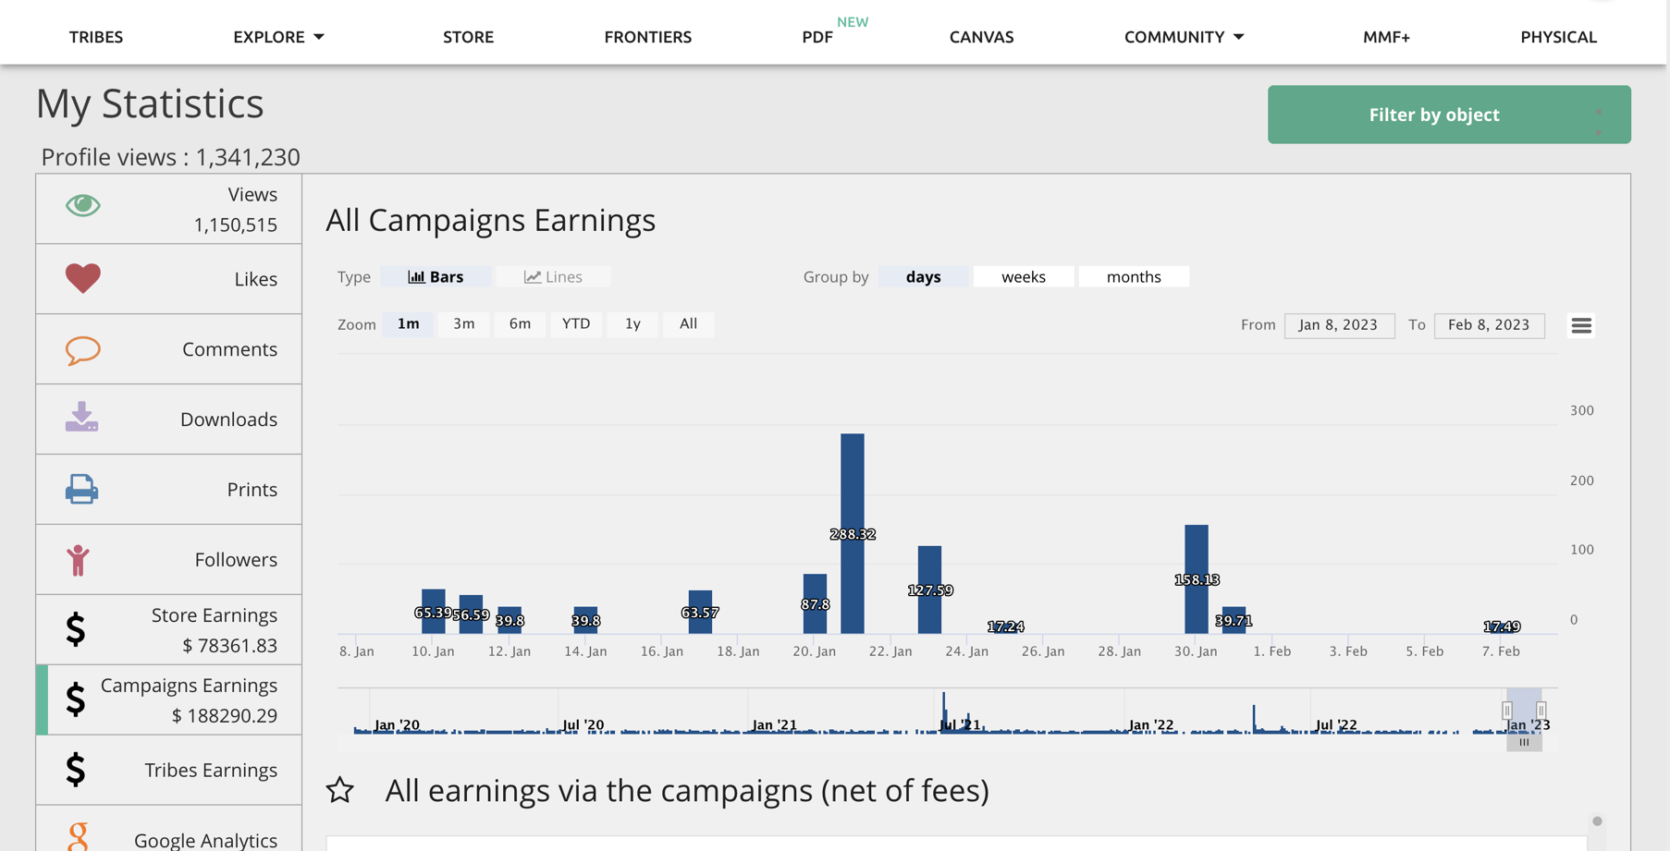Screen dimensions: 1670x851
Task: Go to the Frontiers navigation item
Action: [x=647, y=37]
